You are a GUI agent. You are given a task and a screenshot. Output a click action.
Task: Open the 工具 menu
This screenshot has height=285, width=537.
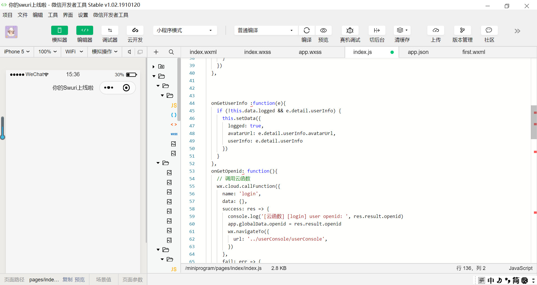pyautogui.click(x=53, y=15)
